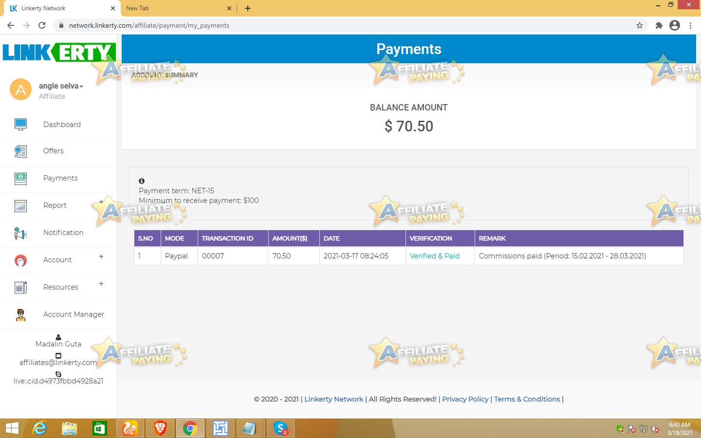Click the Account icon in sidebar

(x=20, y=260)
